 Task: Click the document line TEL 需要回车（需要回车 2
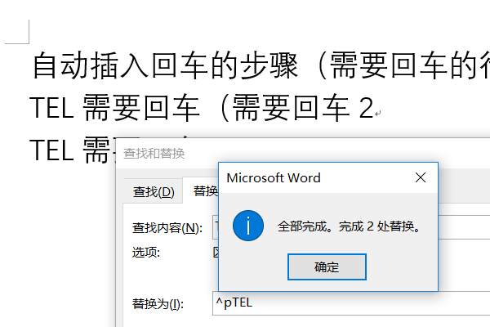click(202, 108)
